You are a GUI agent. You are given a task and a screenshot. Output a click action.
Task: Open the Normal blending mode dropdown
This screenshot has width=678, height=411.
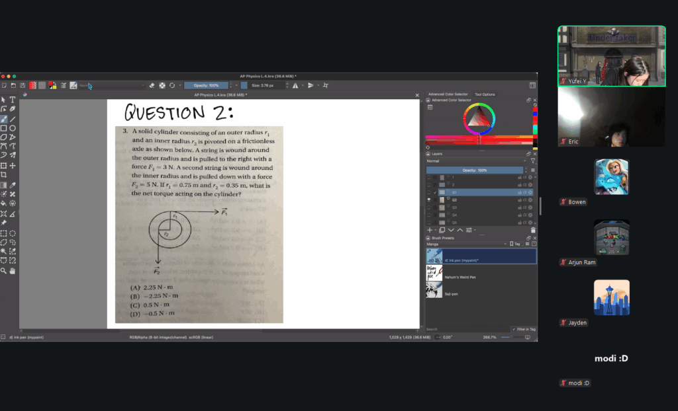476,161
